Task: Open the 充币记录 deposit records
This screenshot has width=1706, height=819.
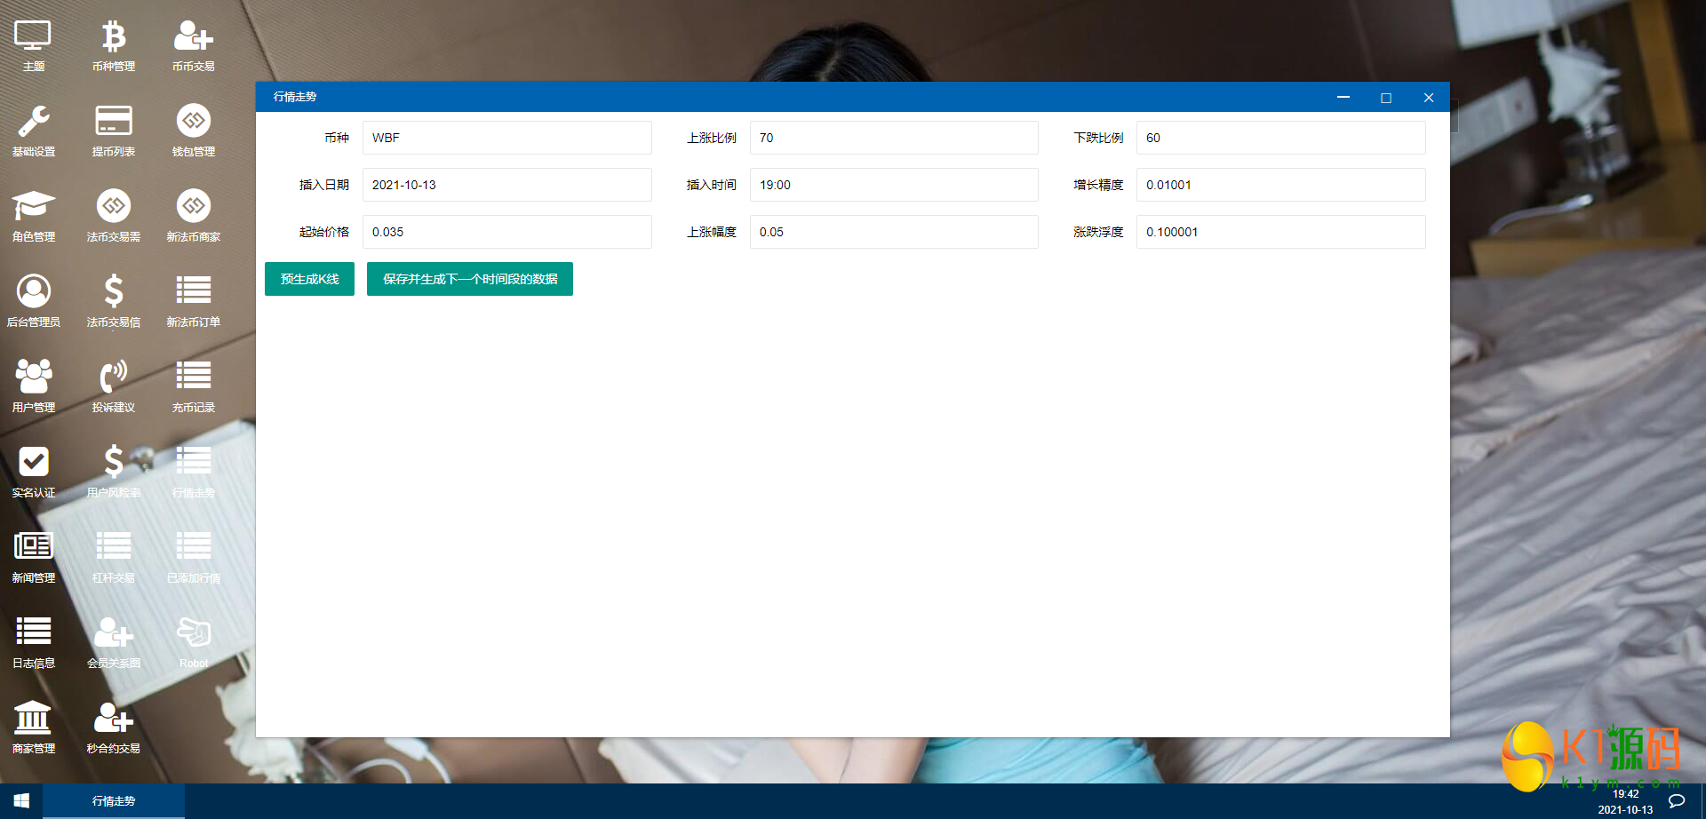Action: tap(194, 386)
